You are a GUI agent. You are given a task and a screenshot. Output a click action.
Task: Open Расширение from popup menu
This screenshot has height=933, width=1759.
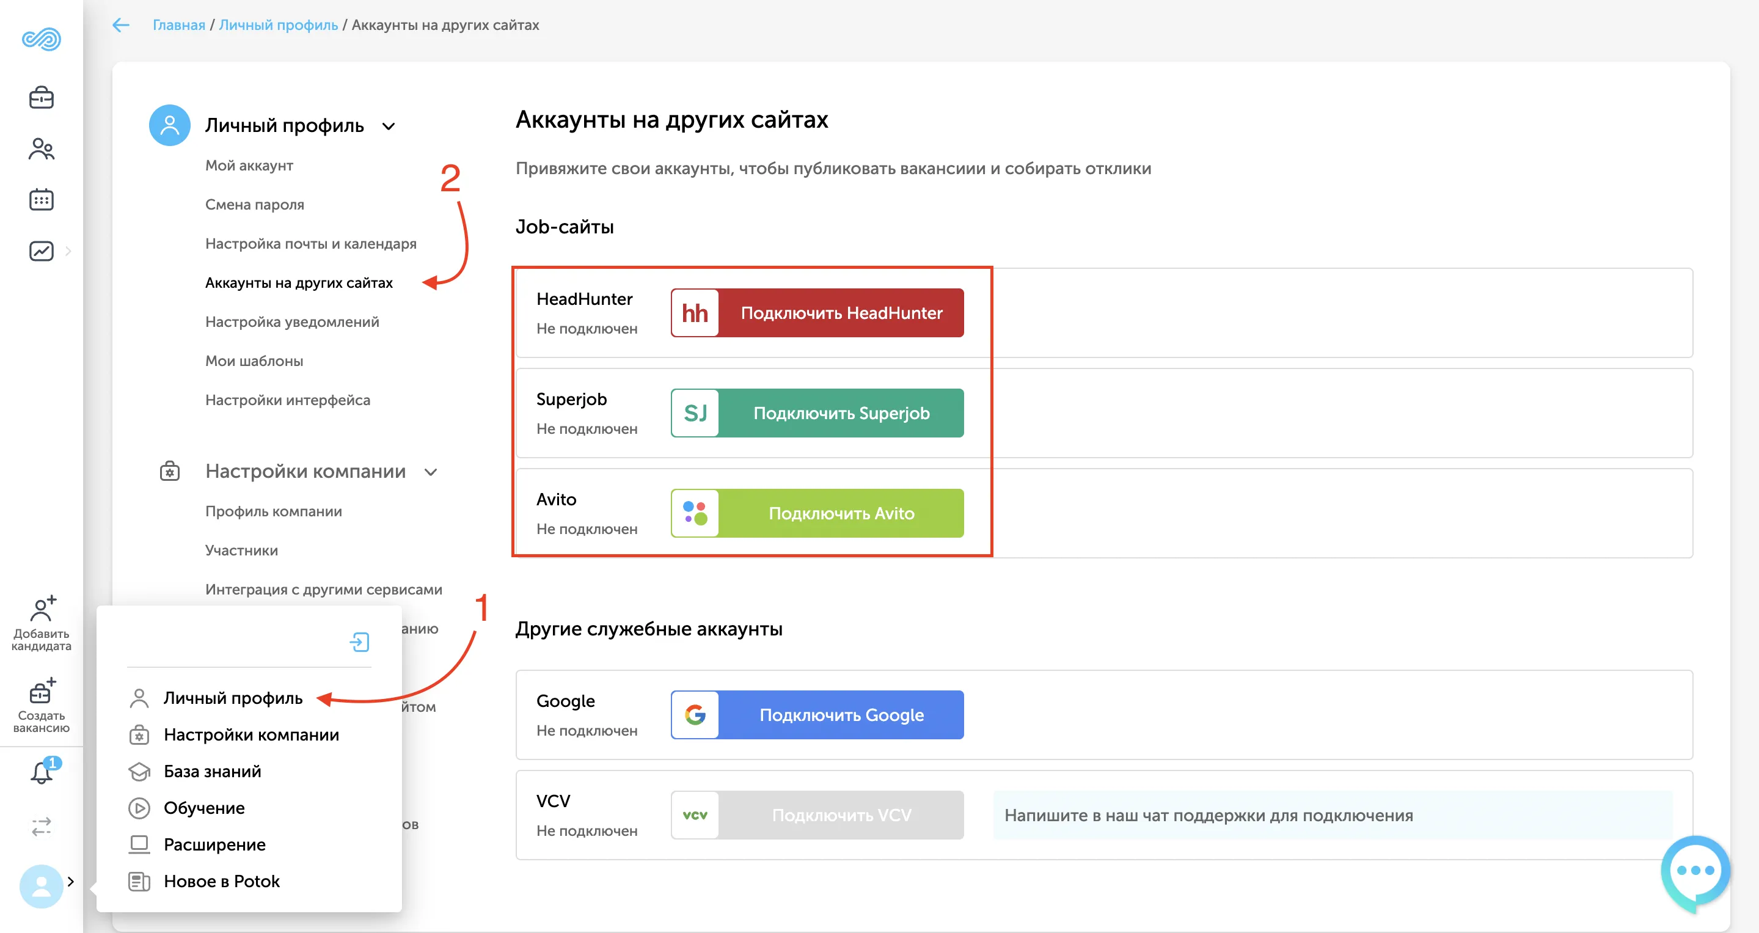pos(214,844)
